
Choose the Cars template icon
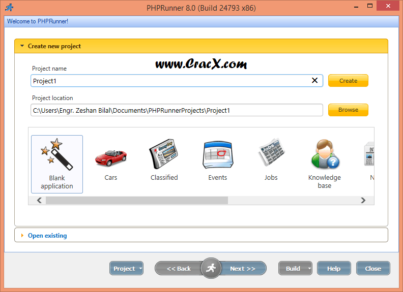click(111, 158)
